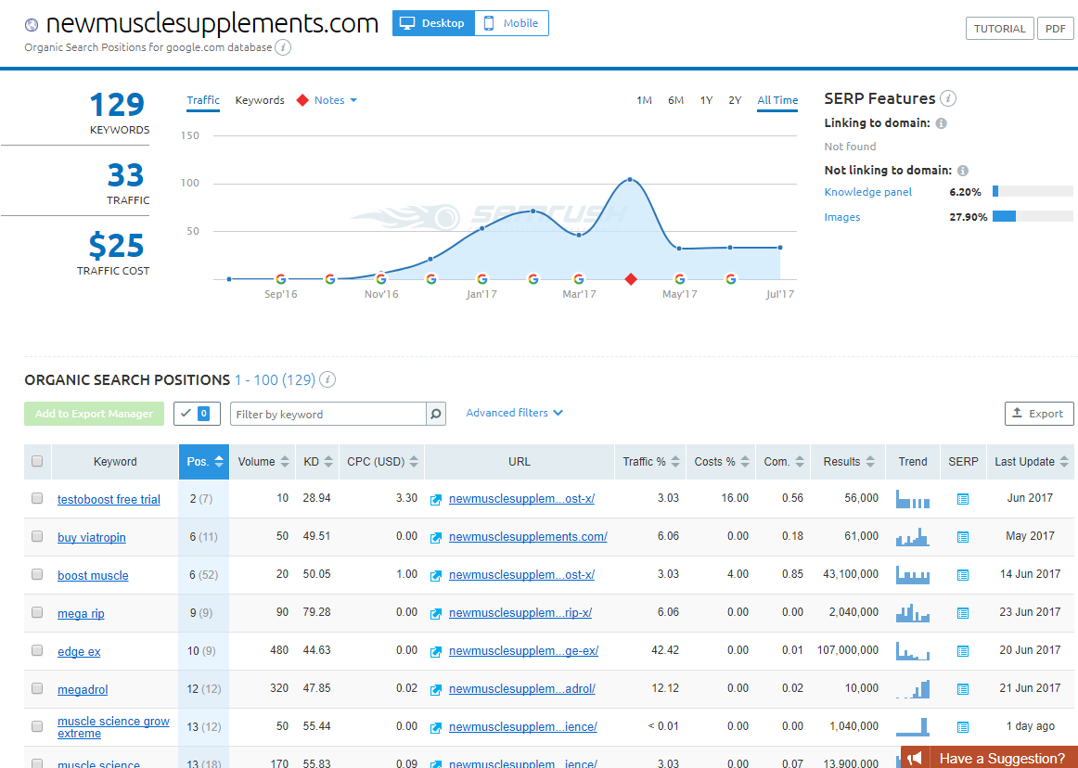The width and height of the screenshot is (1078, 768).
Task: Click the megaphone suggestion icon
Action: pyautogui.click(x=915, y=759)
